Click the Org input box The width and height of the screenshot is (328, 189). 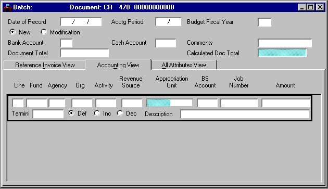coord(82,103)
